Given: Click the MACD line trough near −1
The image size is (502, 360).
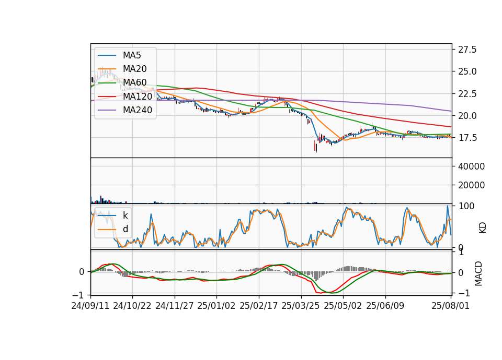Looking at the screenshot, I should [320, 293].
